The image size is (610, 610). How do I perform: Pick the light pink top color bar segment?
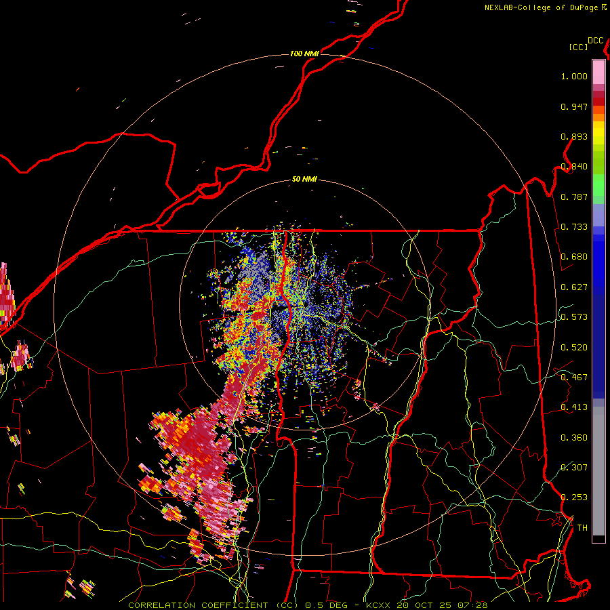pos(598,73)
